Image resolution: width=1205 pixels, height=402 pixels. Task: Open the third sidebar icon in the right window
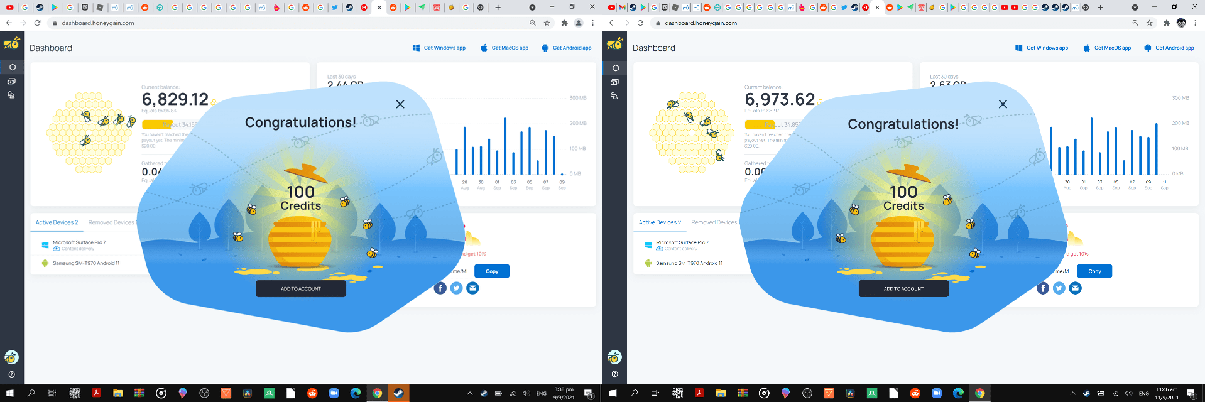[x=614, y=96]
